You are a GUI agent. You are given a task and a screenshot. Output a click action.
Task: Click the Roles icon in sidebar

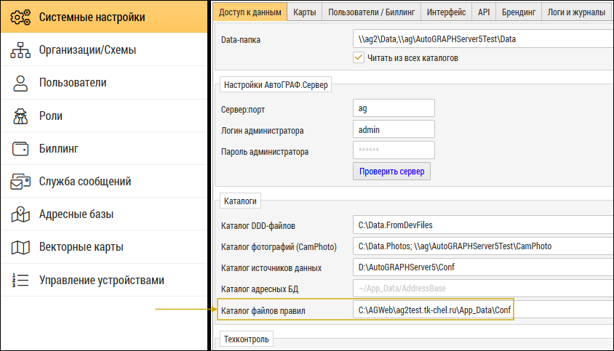(20, 116)
